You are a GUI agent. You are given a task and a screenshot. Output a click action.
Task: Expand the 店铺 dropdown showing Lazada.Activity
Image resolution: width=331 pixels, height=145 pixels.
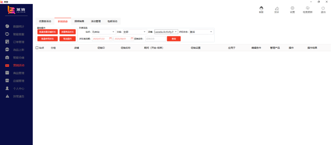tap(166, 32)
